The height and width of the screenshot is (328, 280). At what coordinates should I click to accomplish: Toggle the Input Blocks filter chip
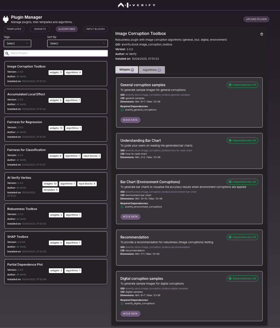coord(95,29)
